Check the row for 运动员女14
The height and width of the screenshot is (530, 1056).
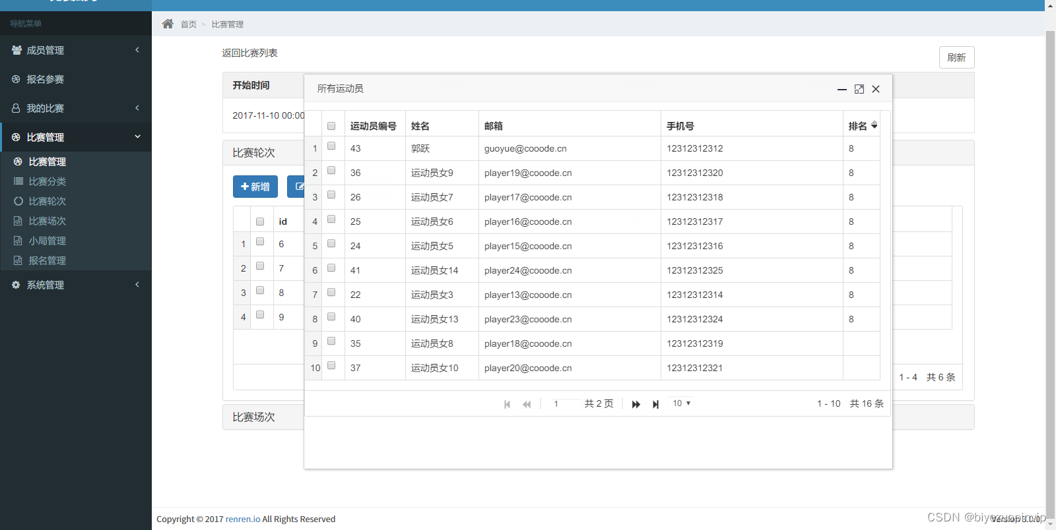331,268
